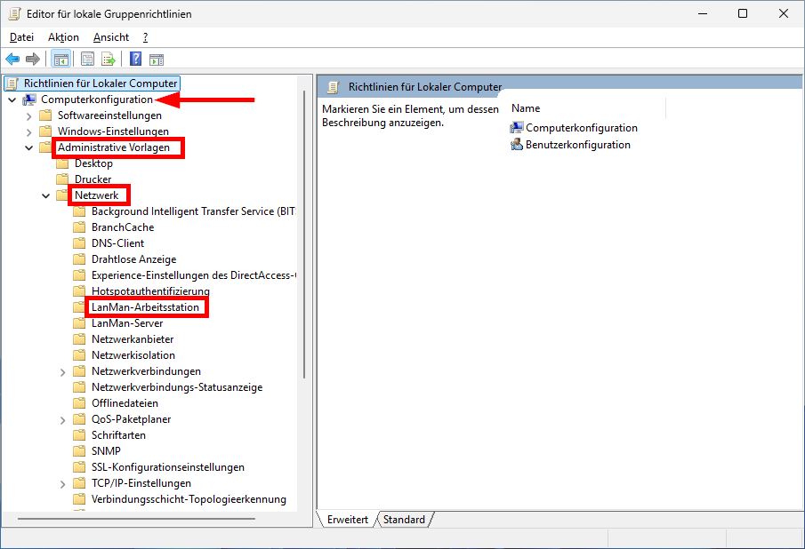Screen dimensions: 805x549
Task: Click the Show/Hide action pane icon
Action: [155, 59]
